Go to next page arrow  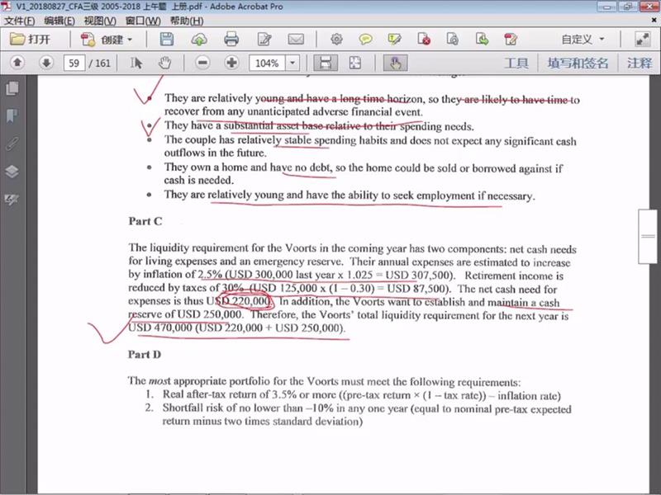[x=46, y=63]
